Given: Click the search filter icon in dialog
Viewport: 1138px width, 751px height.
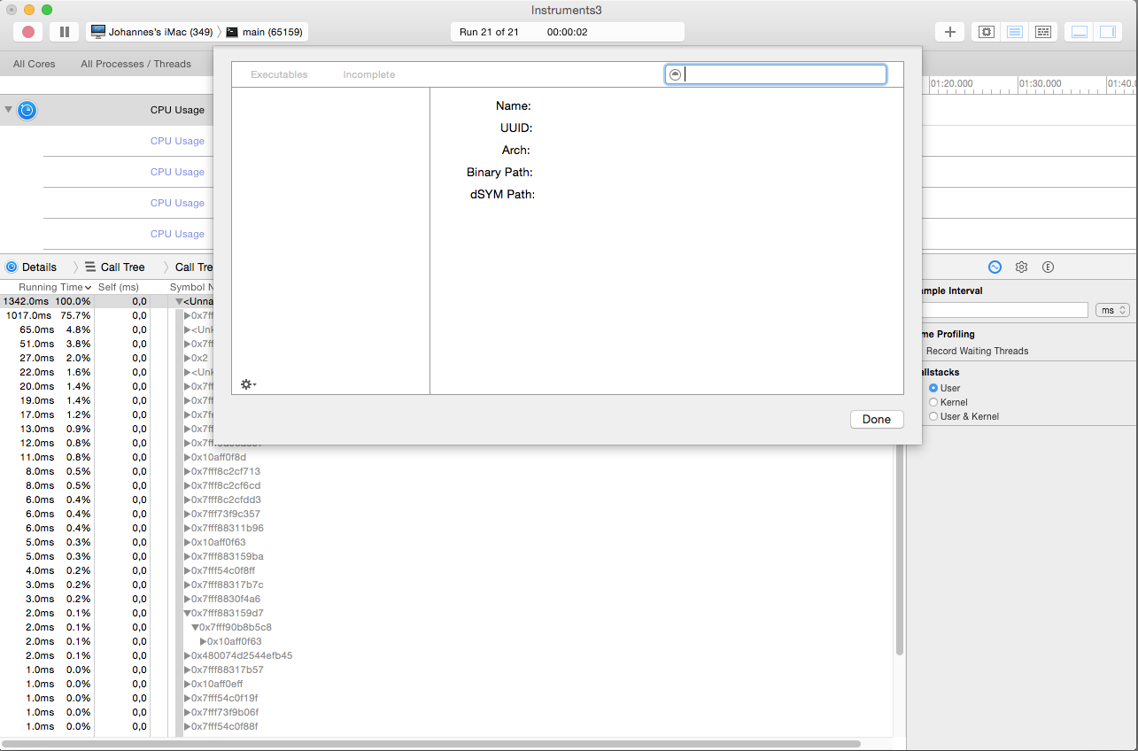Looking at the screenshot, I should (676, 74).
